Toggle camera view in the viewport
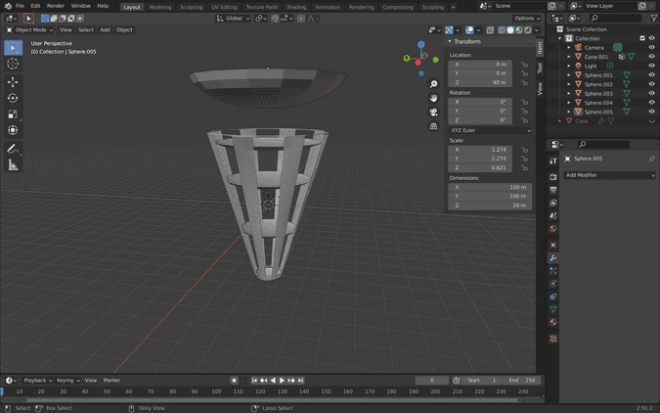 [x=433, y=112]
